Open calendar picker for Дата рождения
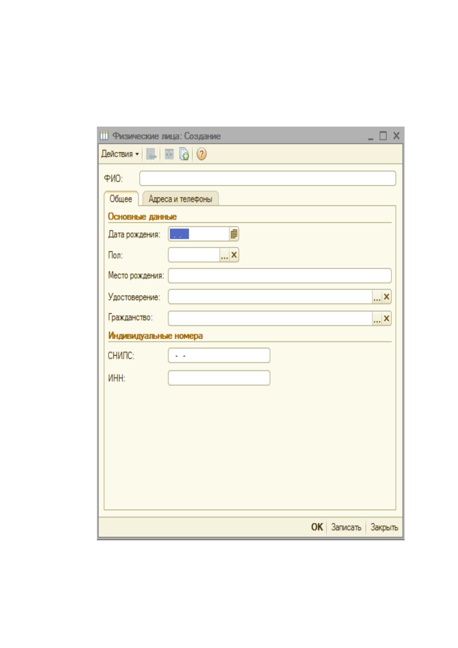The image size is (458, 648). 234,234
